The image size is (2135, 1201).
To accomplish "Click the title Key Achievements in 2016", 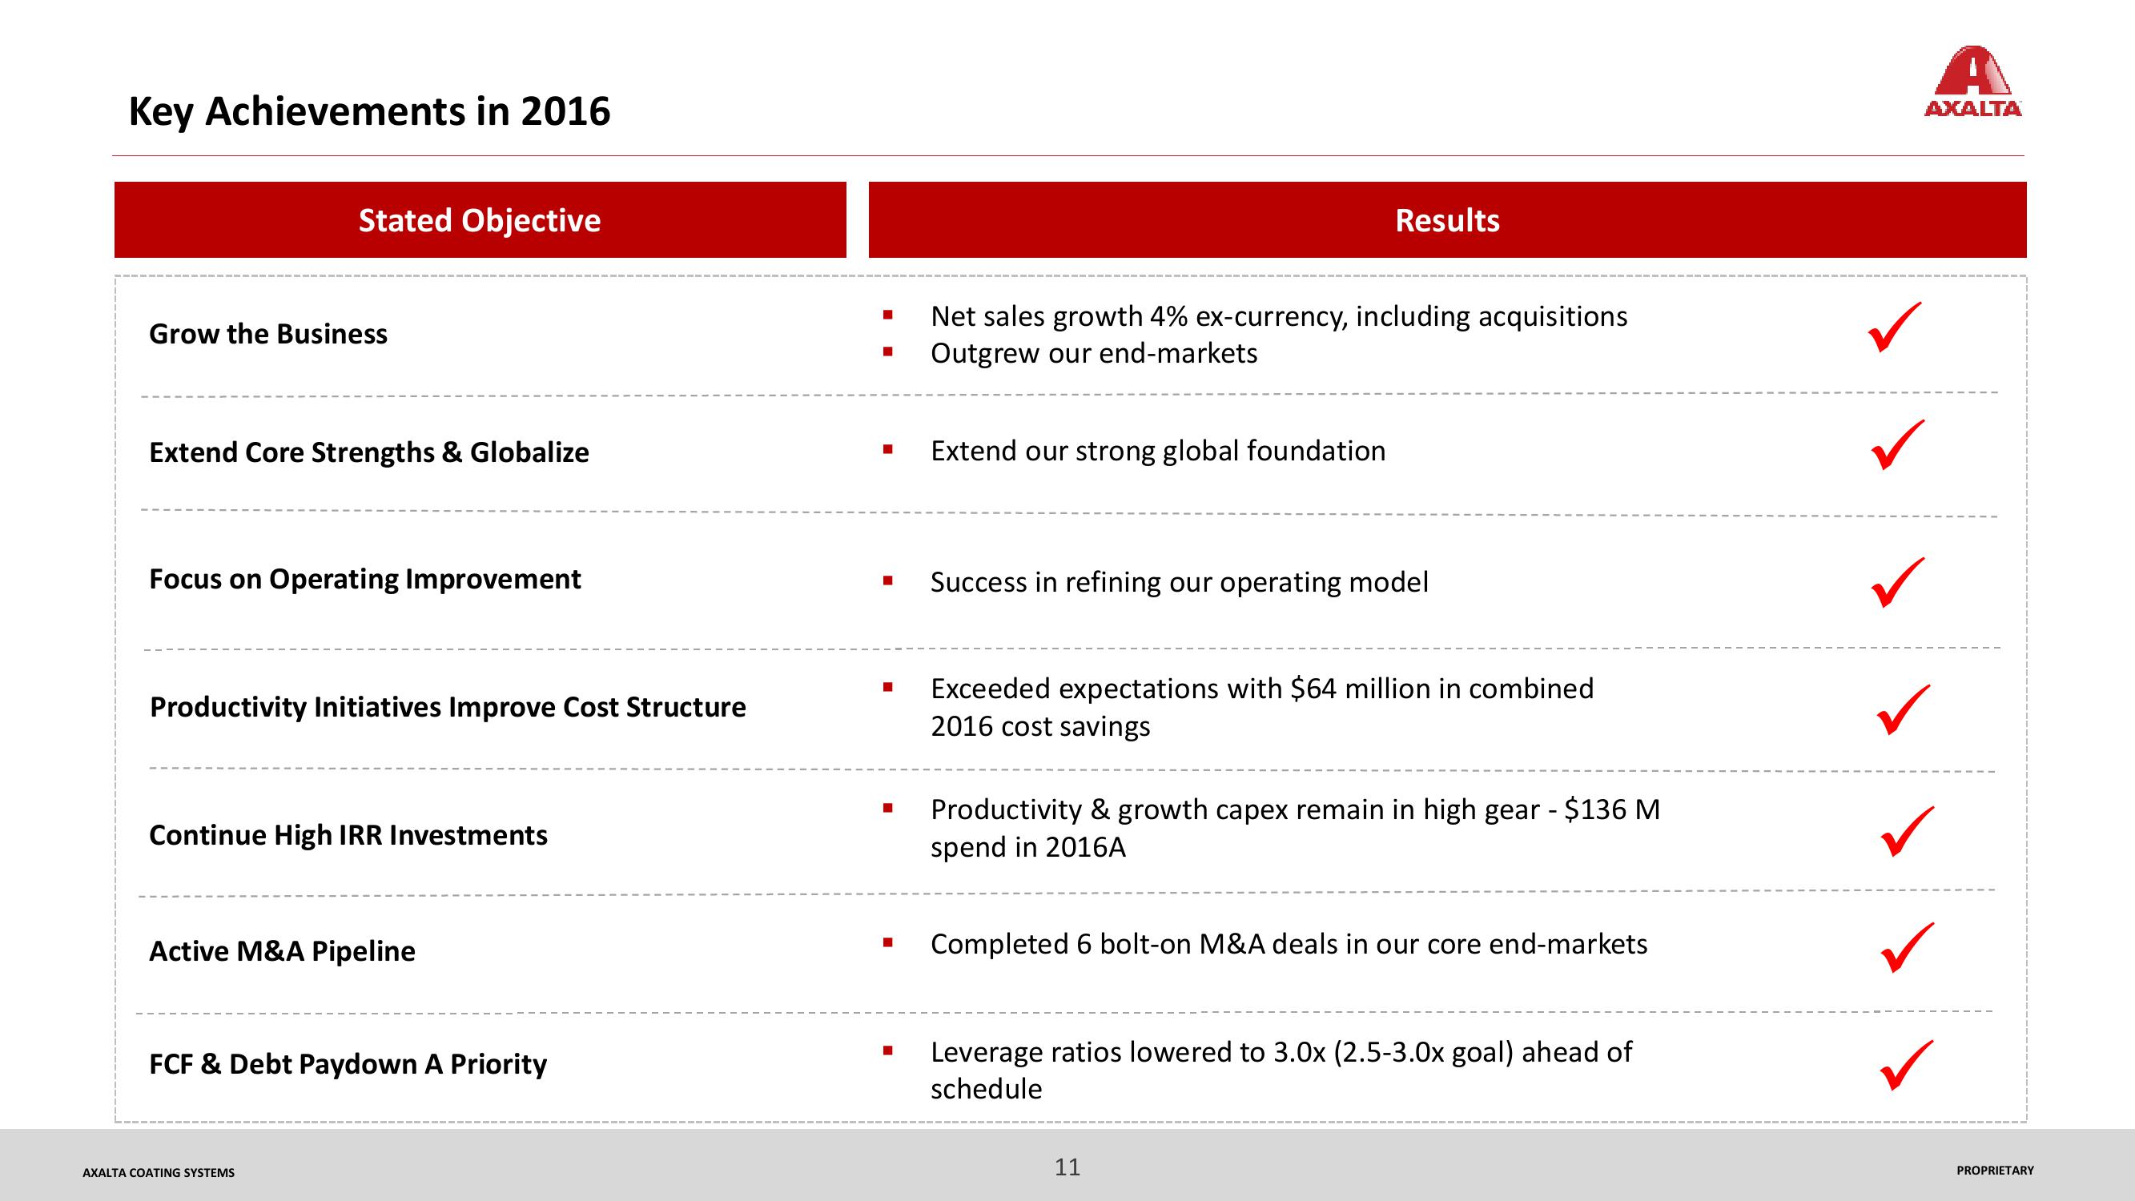I will pyautogui.click(x=370, y=112).
